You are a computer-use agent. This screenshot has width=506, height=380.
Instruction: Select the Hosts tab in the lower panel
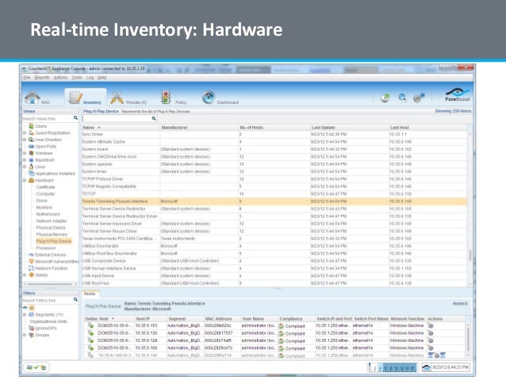pyautogui.click(x=90, y=294)
